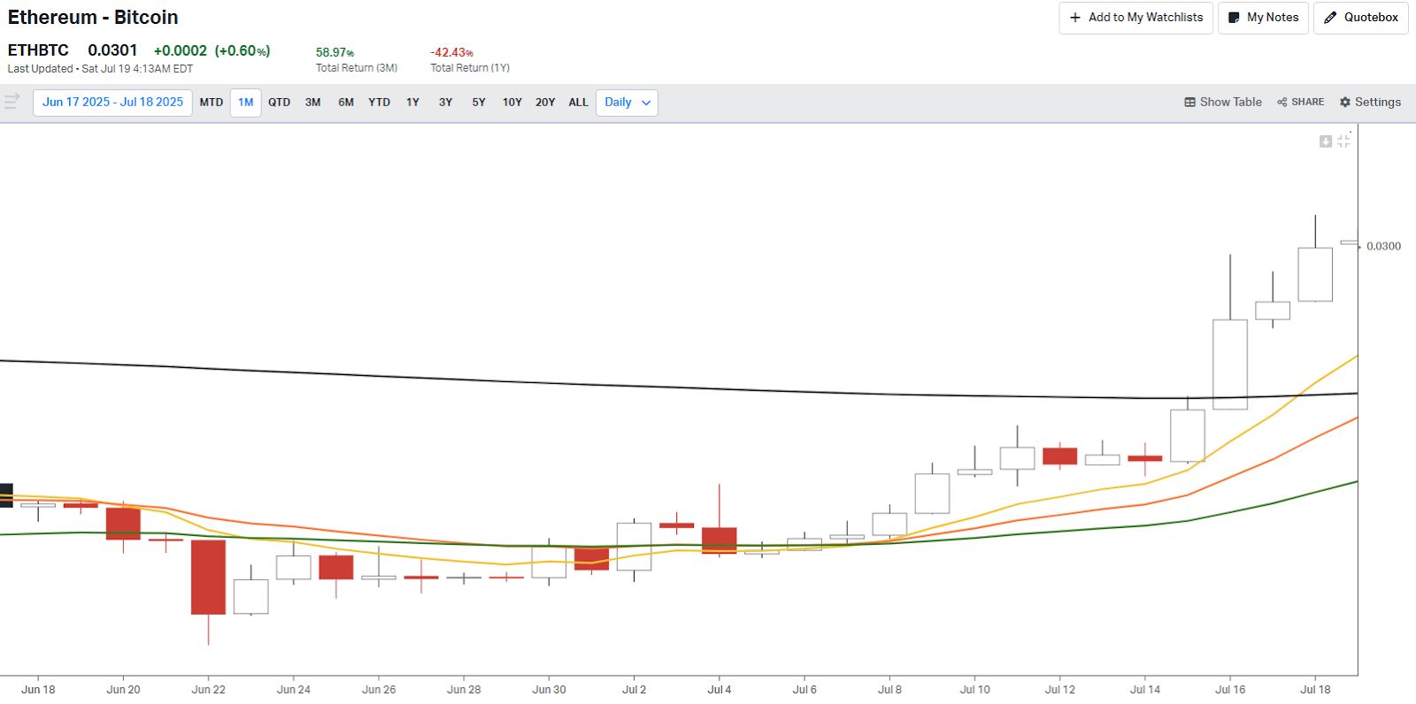Click the ETHBTC ticker symbol
This screenshot has height=704, width=1416.
38,50
